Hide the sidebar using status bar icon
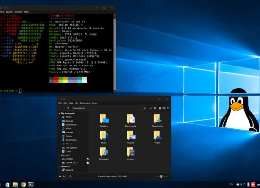 [x=70, y=177]
